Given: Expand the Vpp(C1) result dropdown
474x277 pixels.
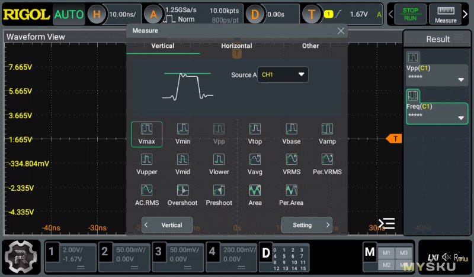Looking at the screenshot, I should click(460, 80).
